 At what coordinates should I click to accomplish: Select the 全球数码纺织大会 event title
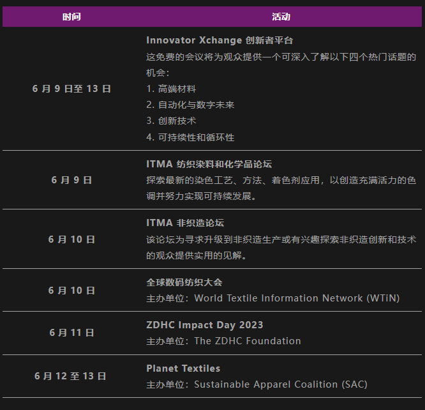click(184, 282)
